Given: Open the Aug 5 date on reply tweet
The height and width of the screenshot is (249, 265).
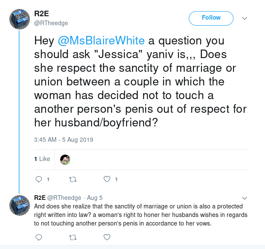Looking at the screenshot, I should point(95,198).
